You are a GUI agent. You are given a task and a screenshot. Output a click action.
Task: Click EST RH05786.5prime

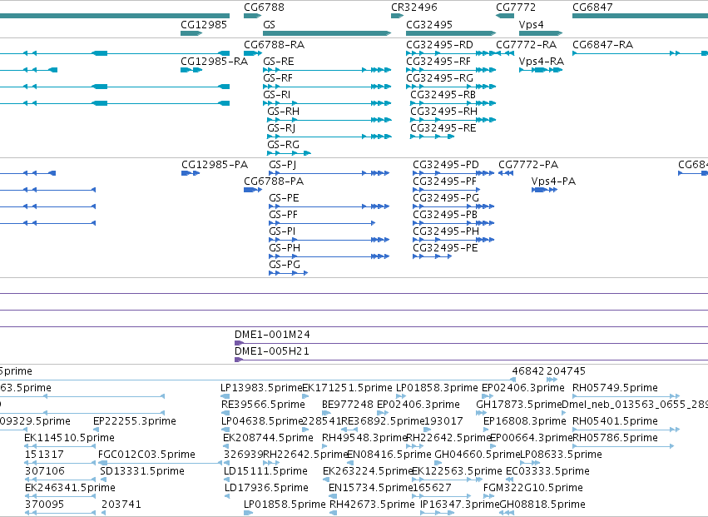tap(615, 438)
